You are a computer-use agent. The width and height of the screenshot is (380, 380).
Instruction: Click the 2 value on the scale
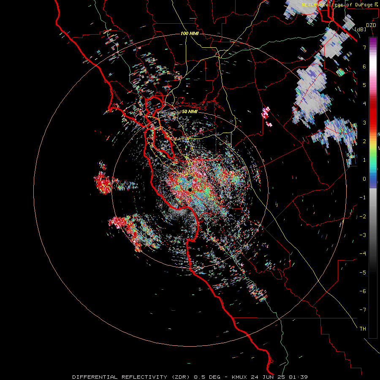point(364,141)
